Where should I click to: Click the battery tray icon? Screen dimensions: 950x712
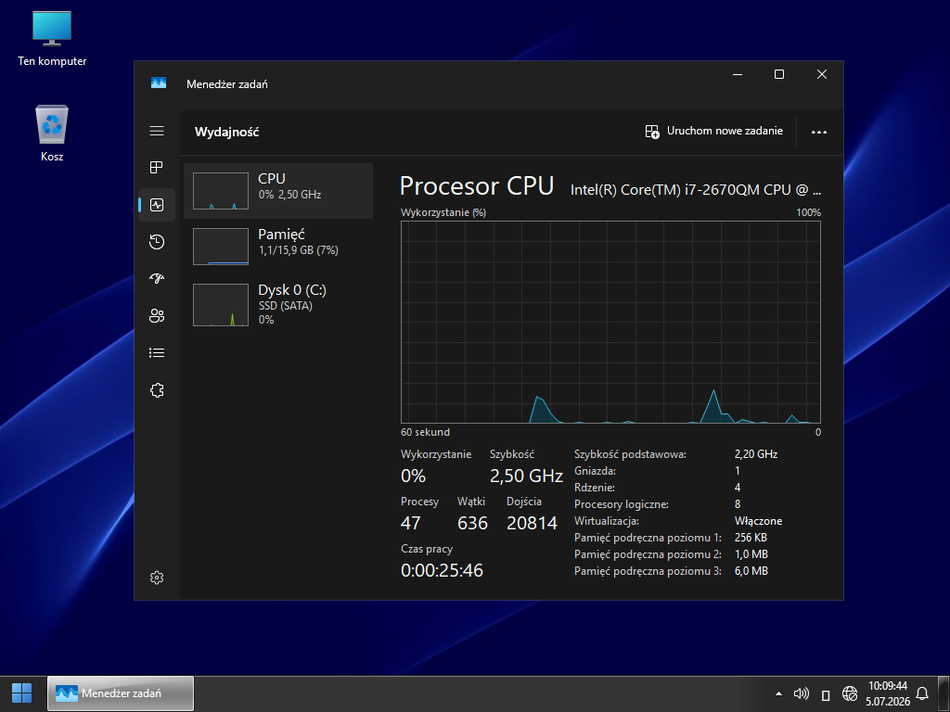[x=825, y=694]
